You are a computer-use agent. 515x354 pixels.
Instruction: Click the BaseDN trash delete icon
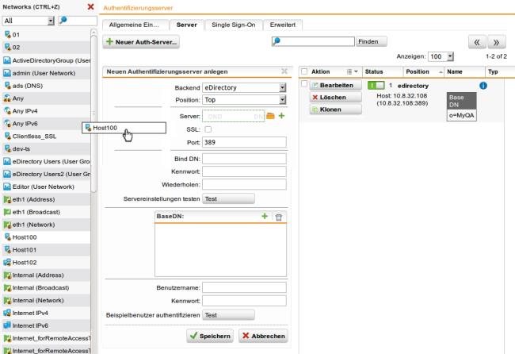click(277, 216)
